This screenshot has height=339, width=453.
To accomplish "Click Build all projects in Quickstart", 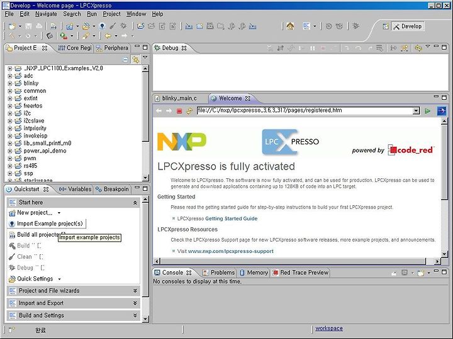I will (38, 235).
